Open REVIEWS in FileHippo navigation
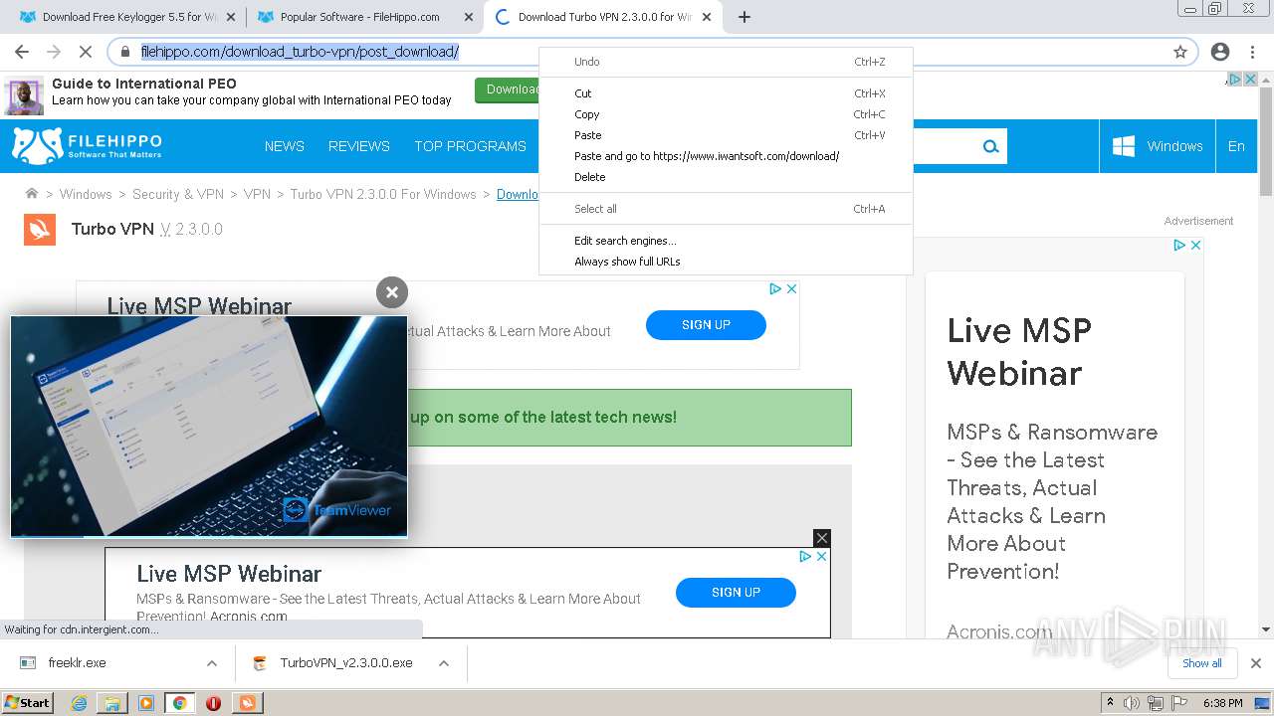 (x=359, y=146)
